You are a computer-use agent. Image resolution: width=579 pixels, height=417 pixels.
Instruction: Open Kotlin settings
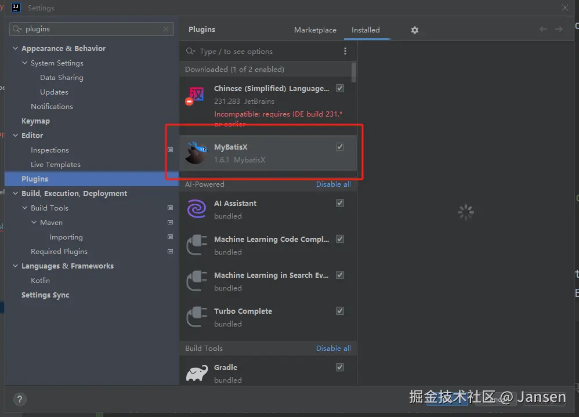(40, 281)
